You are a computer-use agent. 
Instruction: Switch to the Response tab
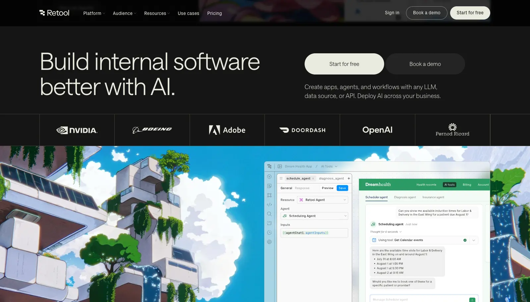pos(302,188)
